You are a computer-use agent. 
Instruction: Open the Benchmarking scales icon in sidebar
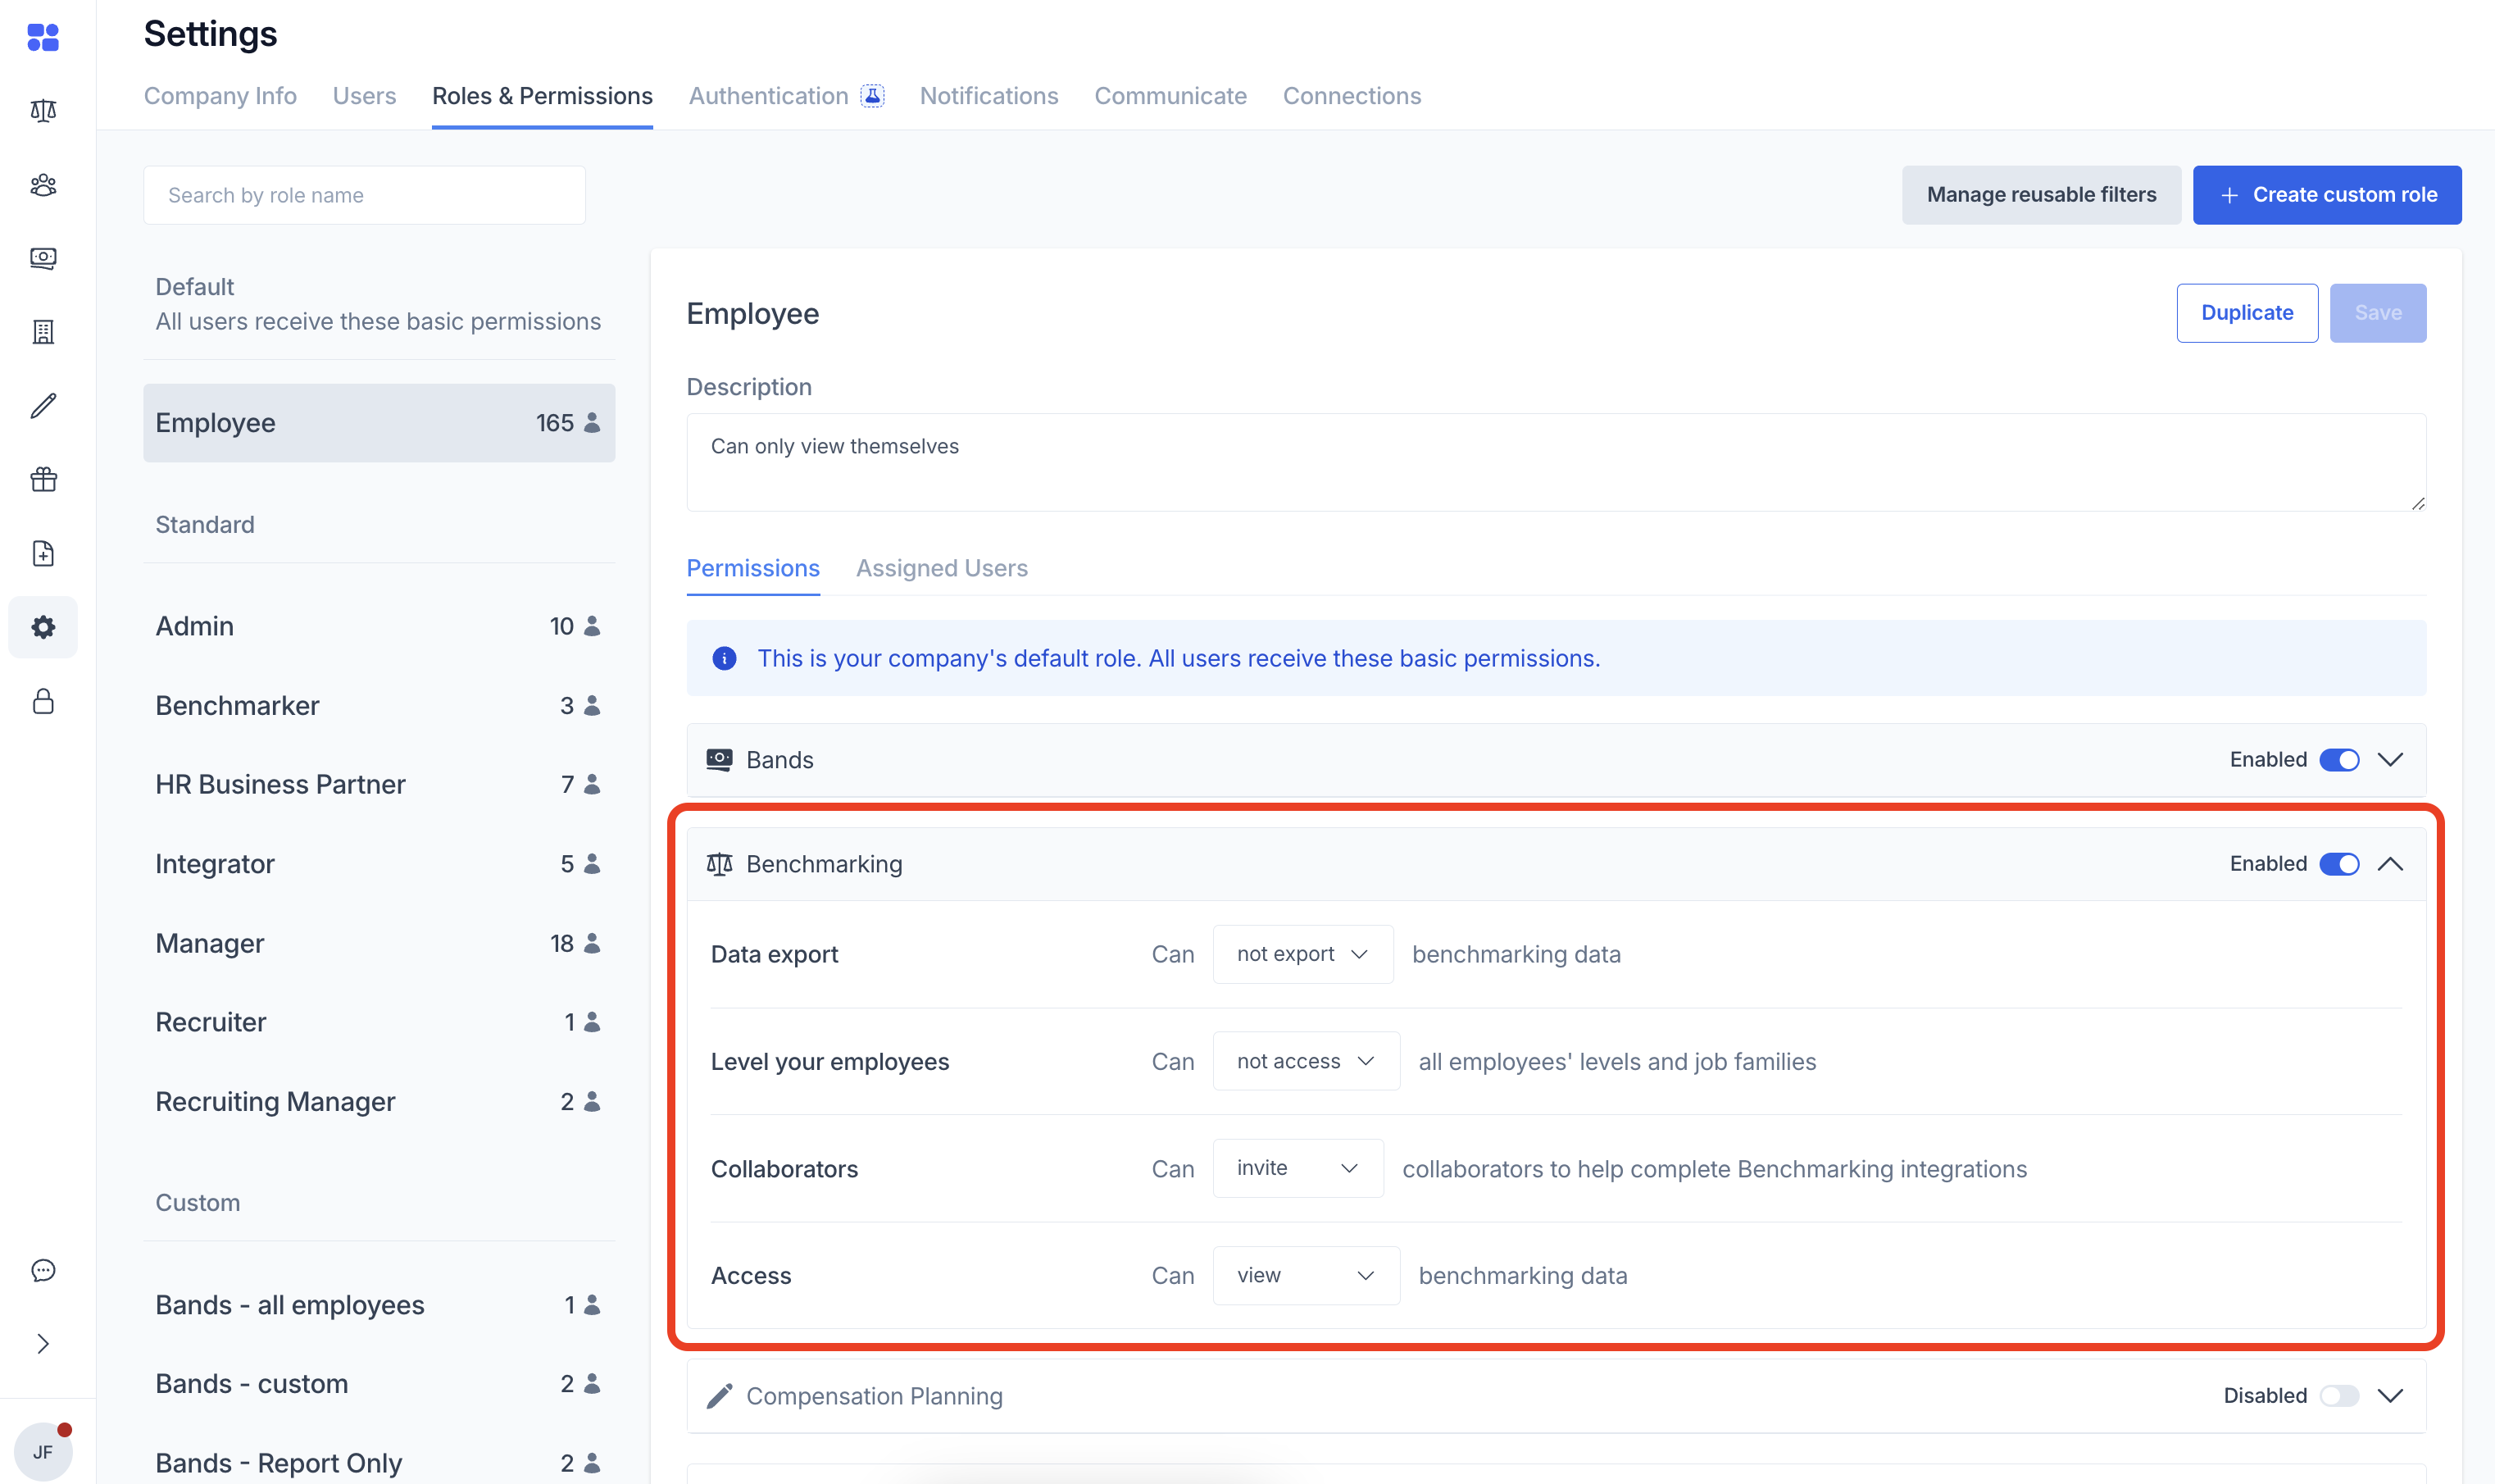pos(43,110)
